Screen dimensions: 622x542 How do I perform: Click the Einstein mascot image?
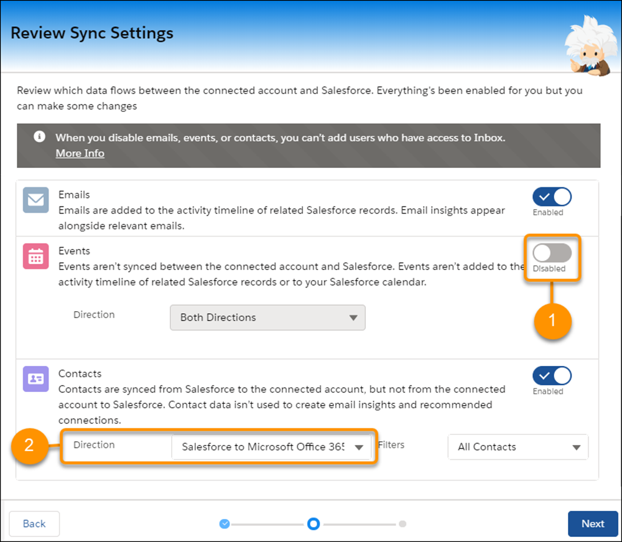592,45
